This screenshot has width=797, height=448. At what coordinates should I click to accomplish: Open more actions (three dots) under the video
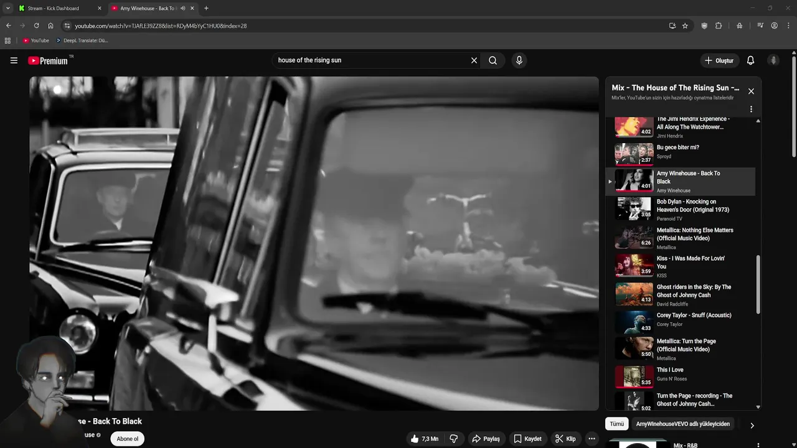tap(592, 439)
